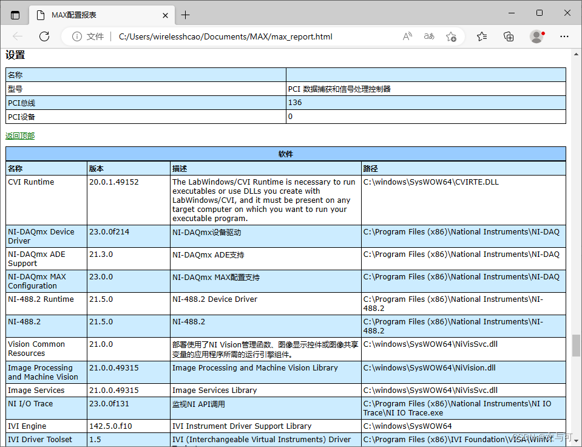The width and height of the screenshot is (582, 447).
Task: Close the MAX配置报表 tab
Action: click(164, 13)
